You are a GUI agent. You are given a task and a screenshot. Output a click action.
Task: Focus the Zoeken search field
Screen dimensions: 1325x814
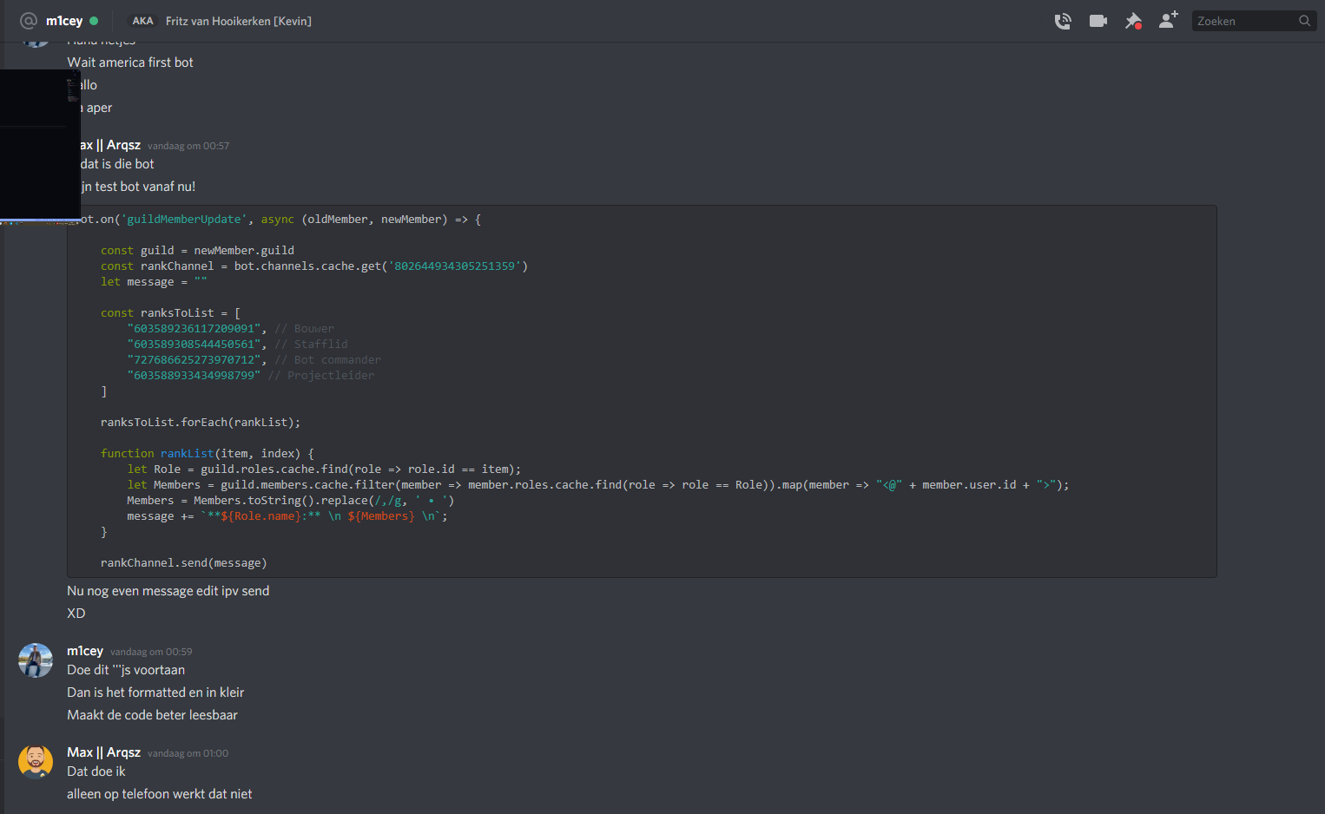click(x=1243, y=21)
